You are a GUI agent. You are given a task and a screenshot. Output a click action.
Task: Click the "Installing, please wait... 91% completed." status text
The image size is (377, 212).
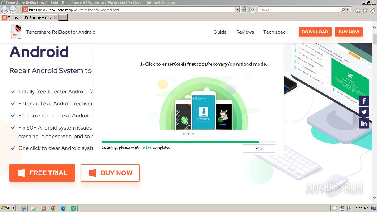136,147
